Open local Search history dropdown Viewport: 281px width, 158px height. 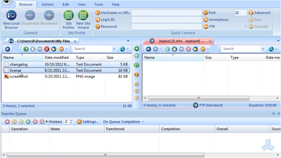(114, 49)
